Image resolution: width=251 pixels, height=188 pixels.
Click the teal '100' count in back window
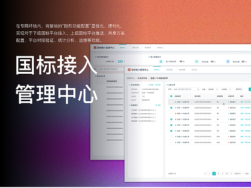(120, 62)
